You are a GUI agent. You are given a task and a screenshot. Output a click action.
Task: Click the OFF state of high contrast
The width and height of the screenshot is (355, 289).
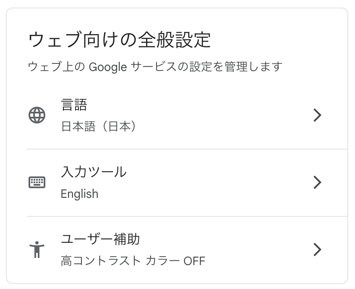[194, 261]
